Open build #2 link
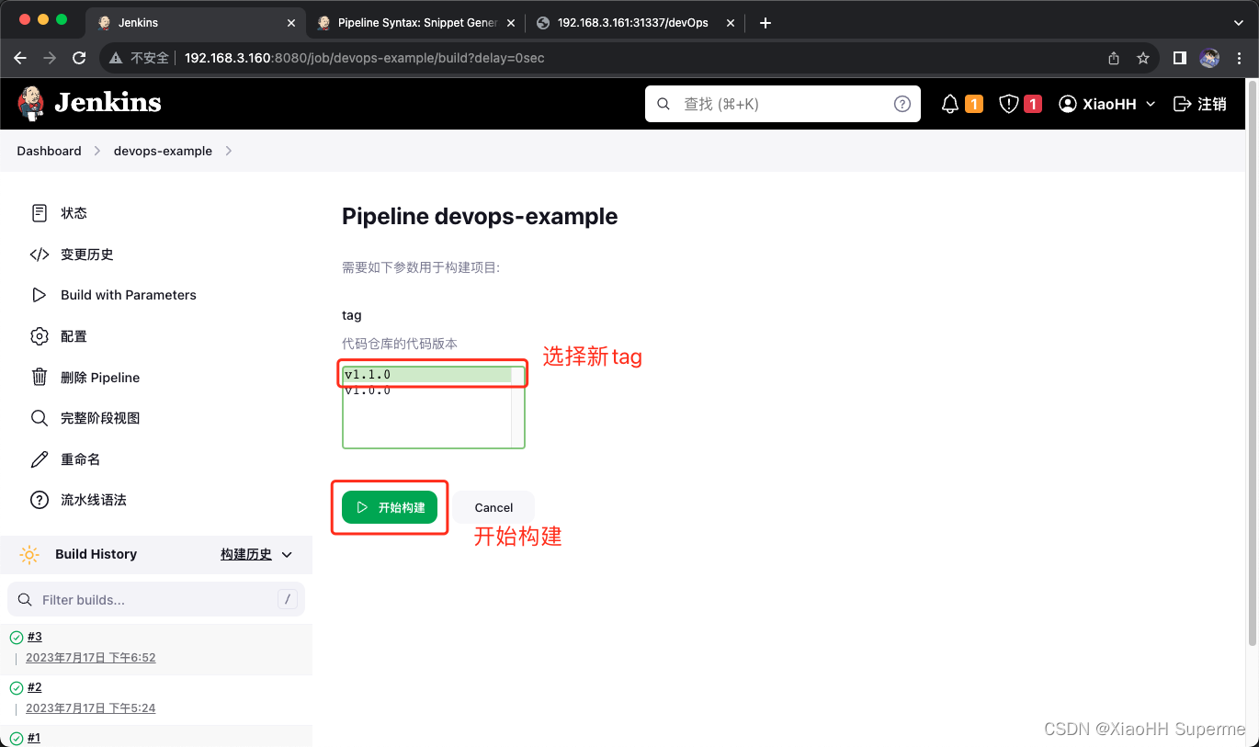Viewport: 1259px width, 747px height. tap(35, 687)
